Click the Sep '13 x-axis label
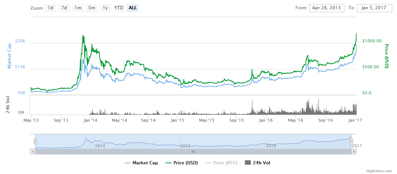The image size is (397, 174). [x=61, y=120]
